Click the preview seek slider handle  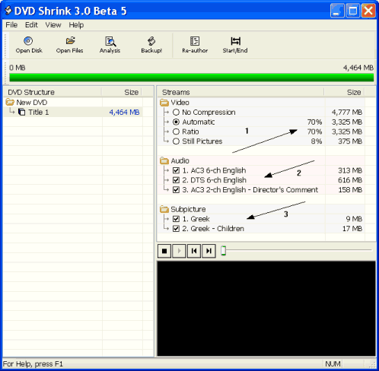point(224,251)
